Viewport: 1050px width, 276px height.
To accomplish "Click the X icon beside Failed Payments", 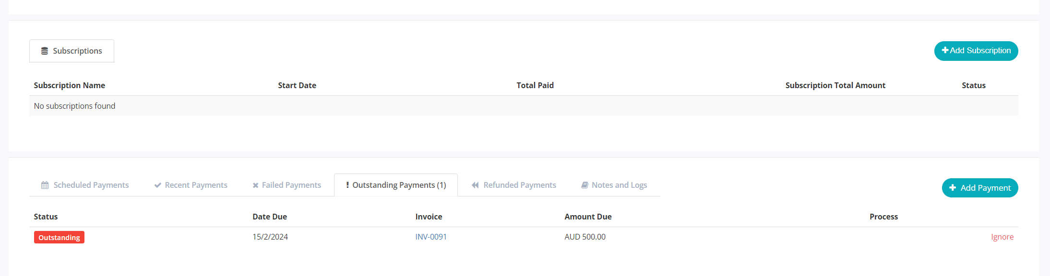I will click(x=255, y=185).
